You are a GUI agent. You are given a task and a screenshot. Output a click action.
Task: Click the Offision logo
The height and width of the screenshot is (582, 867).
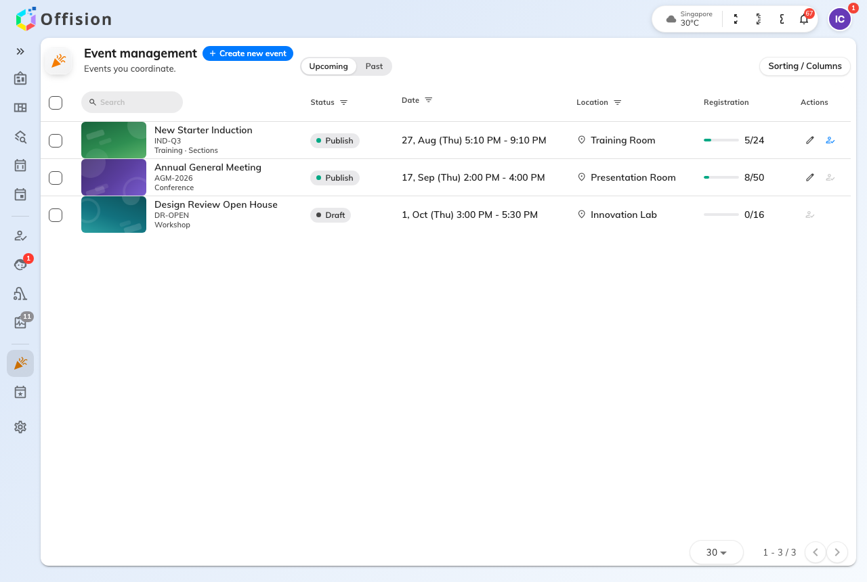click(x=64, y=19)
